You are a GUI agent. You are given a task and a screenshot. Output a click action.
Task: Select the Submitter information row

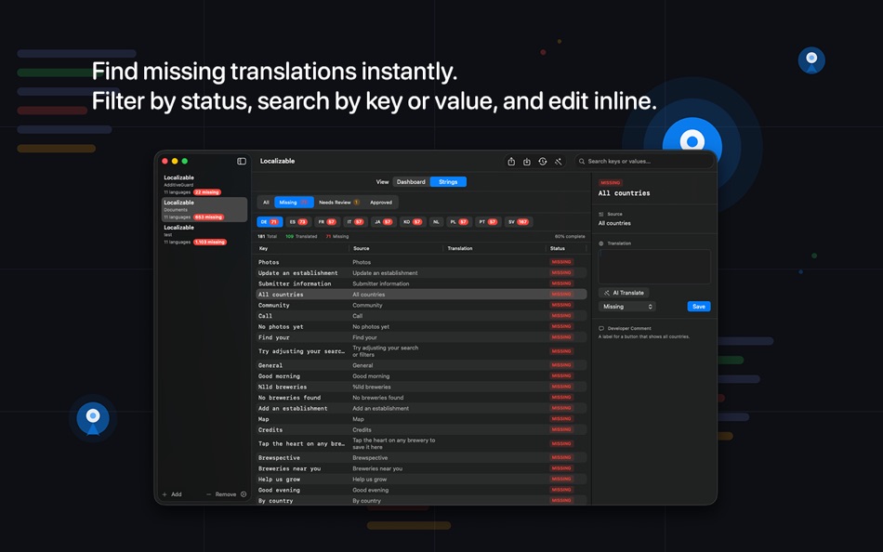coord(421,283)
